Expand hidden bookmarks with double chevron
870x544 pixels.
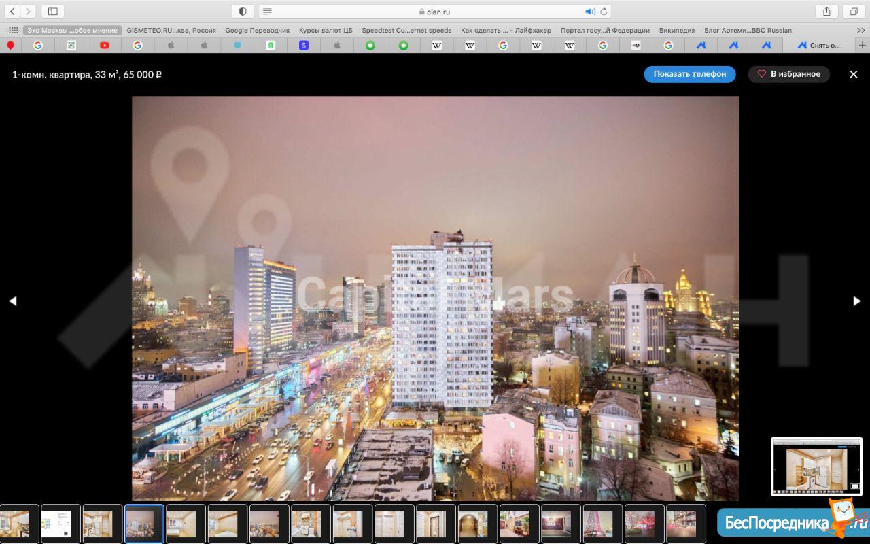coord(861,31)
